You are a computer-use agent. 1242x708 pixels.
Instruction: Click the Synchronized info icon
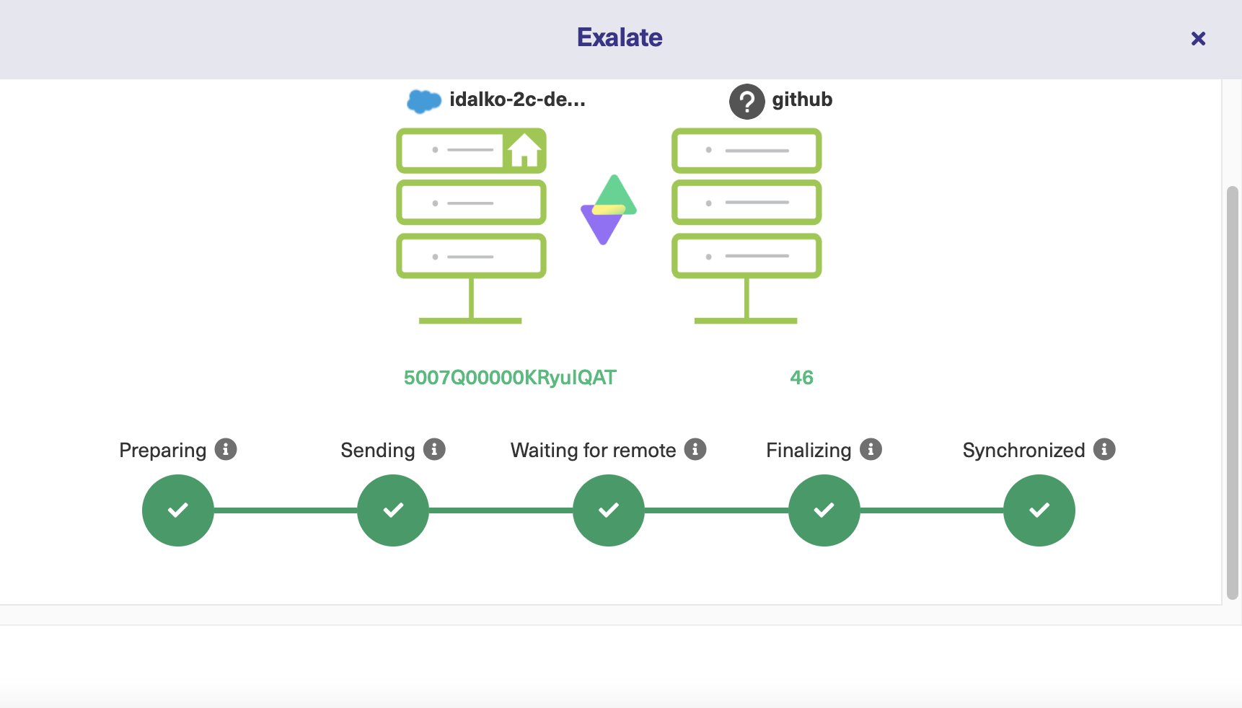[x=1104, y=449]
